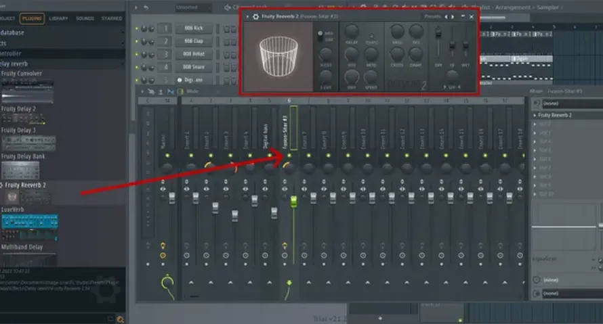Mute the Master mixer track LED
The width and height of the screenshot is (603, 324).
tap(167, 156)
